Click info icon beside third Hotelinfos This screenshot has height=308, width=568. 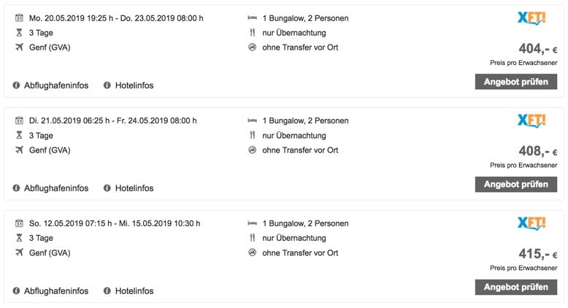107,290
